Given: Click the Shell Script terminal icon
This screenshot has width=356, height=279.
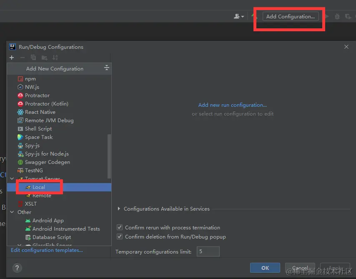Looking at the screenshot, I should (x=20, y=129).
